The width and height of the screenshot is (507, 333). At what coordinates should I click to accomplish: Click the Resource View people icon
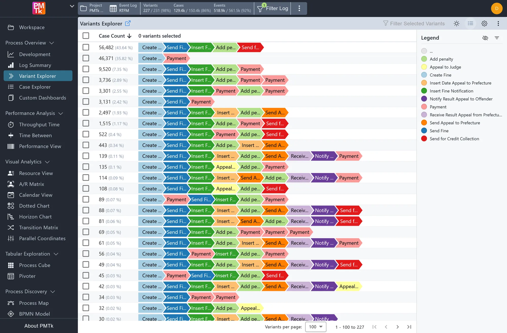[x=11, y=173]
